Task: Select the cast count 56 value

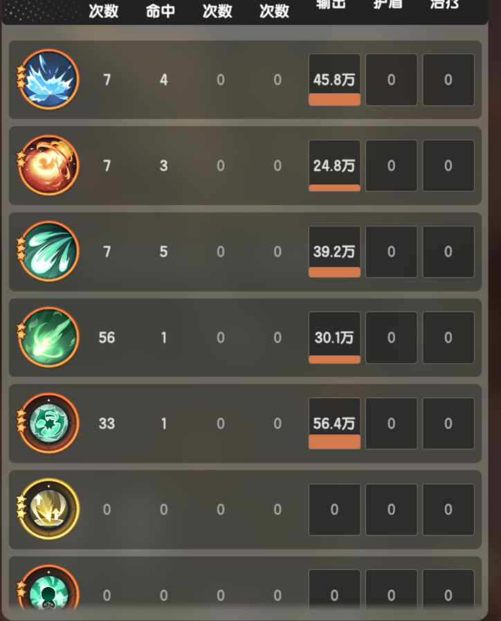Action: (x=107, y=338)
